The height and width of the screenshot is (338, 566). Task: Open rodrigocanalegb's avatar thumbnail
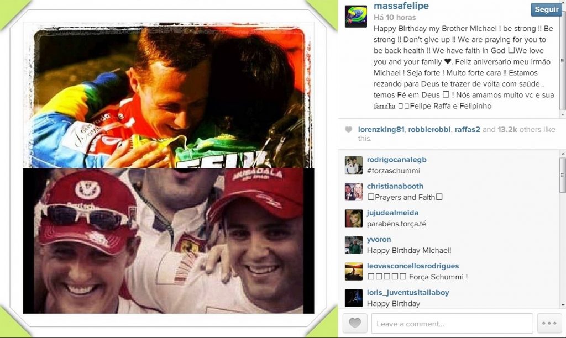point(354,165)
